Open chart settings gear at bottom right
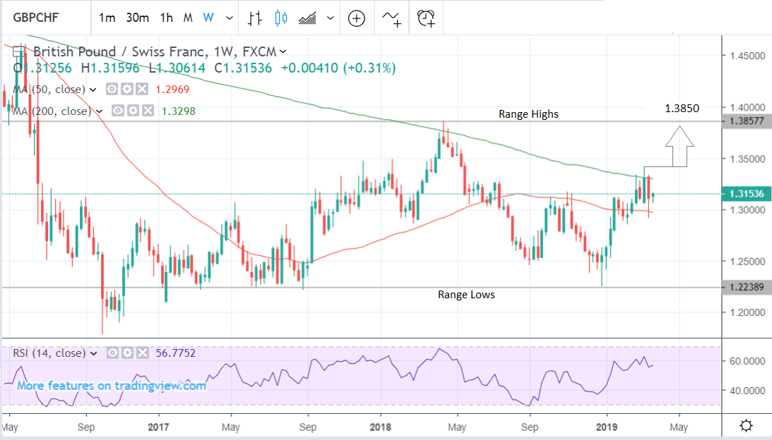The width and height of the screenshot is (772, 440). point(745,426)
